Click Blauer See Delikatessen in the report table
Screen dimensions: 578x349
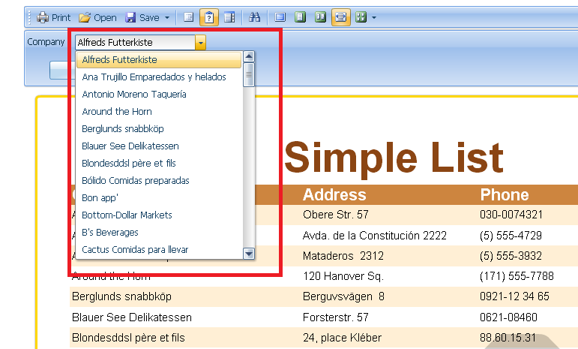coord(132,317)
